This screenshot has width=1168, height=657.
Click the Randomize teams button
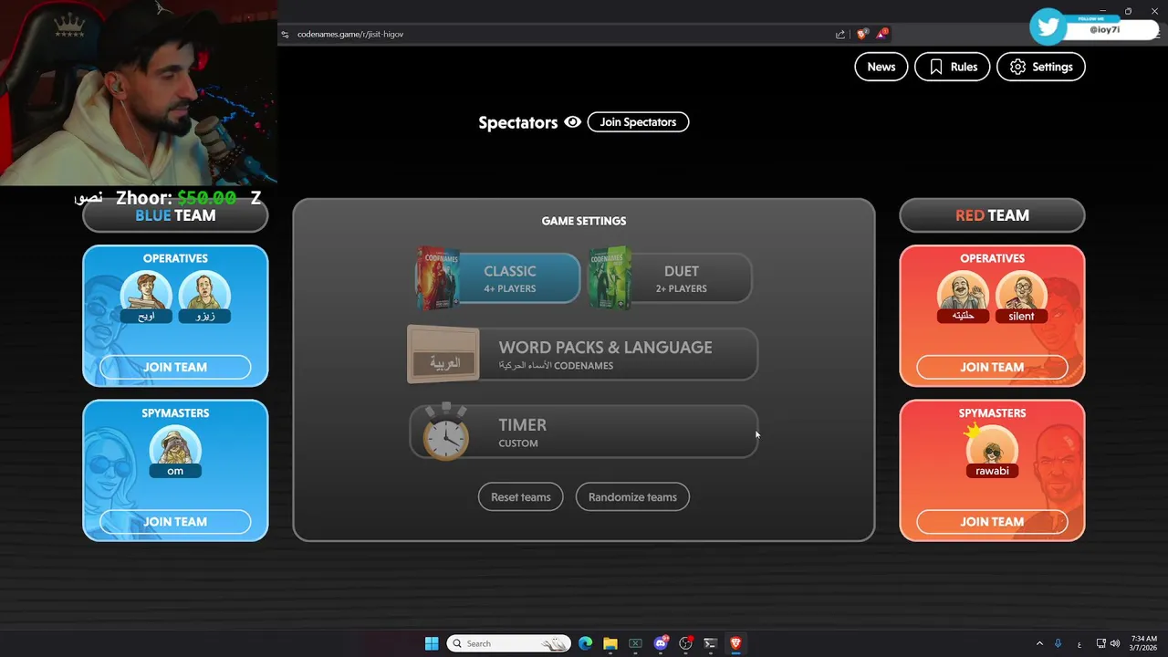[x=632, y=497]
